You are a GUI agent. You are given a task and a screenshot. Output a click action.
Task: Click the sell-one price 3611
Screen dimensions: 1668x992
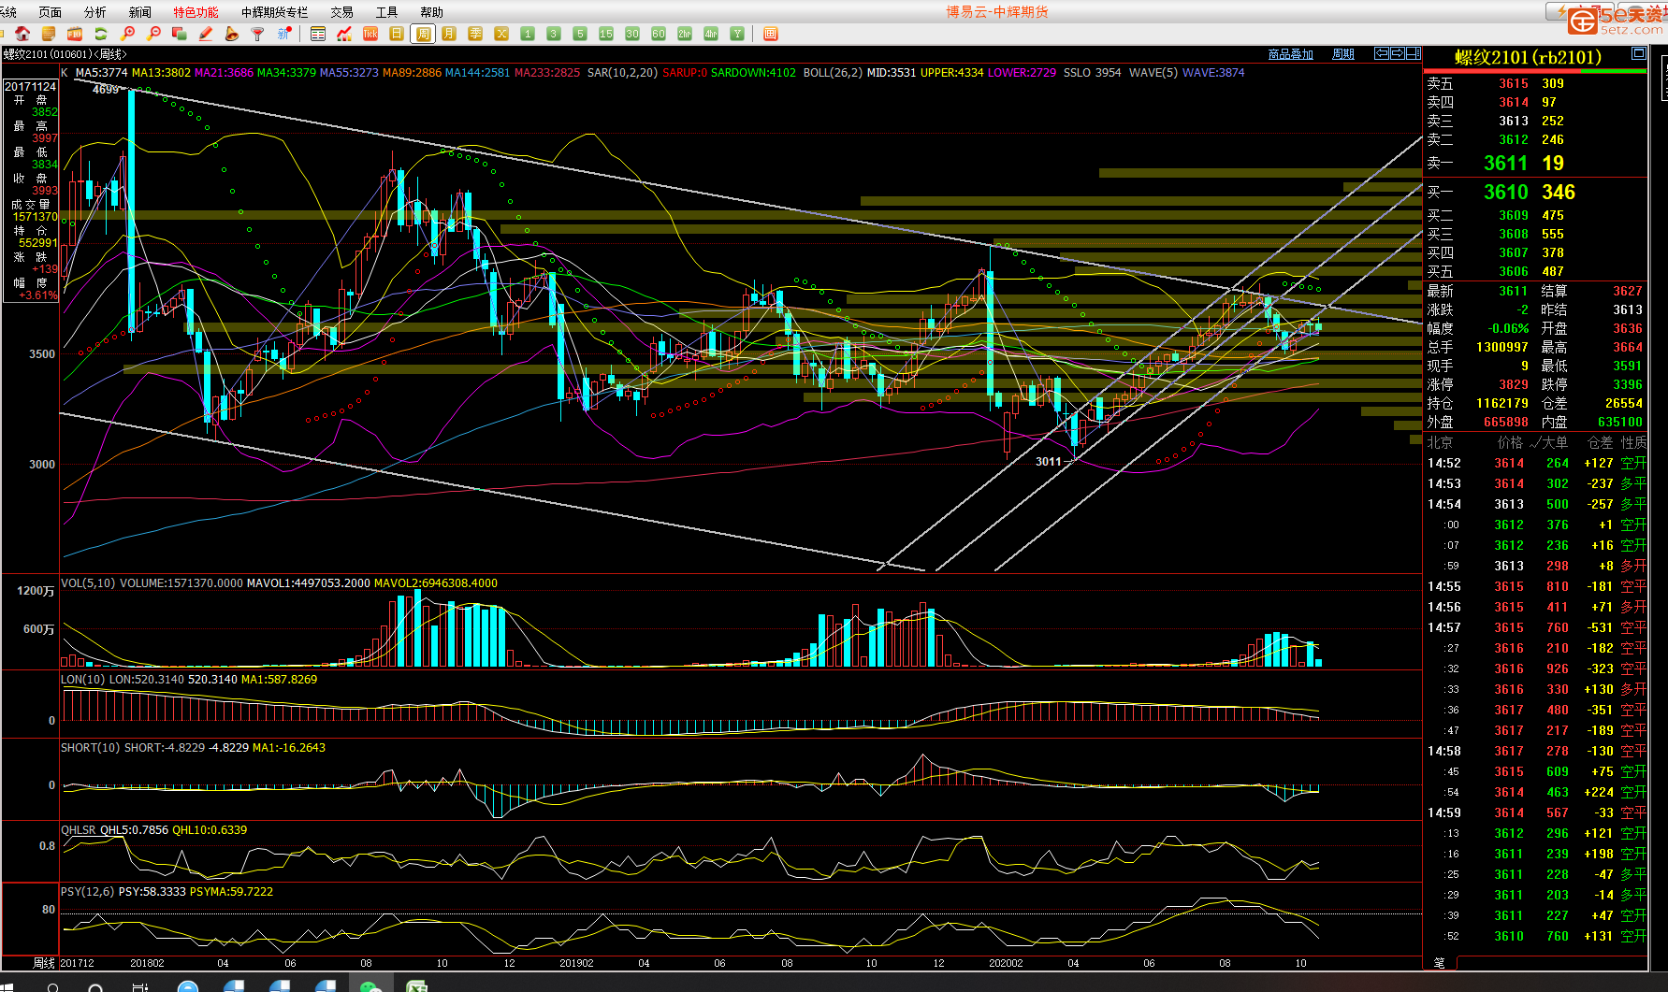1505,164
